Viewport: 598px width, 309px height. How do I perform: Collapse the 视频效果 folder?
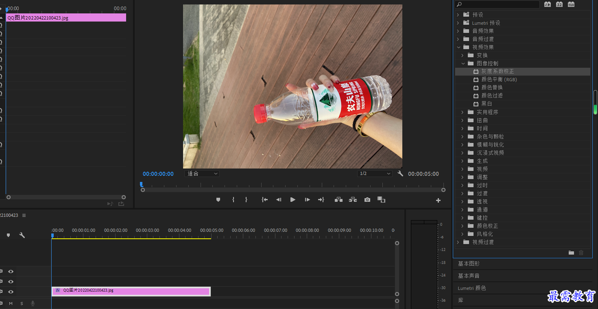[x=458, y=47]
